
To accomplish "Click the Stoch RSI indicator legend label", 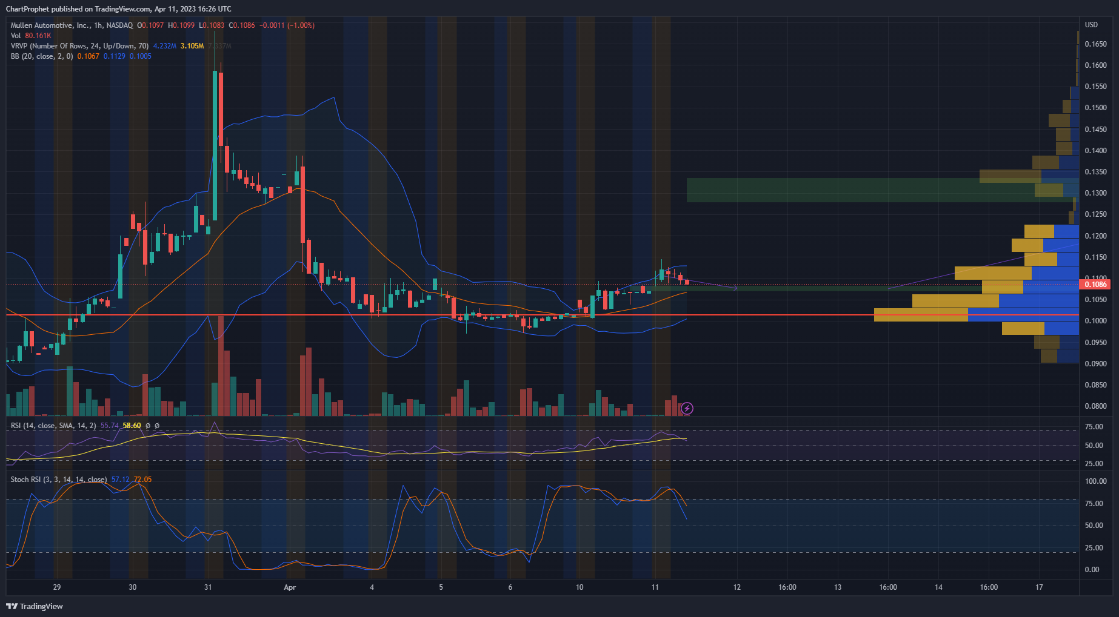I will click(x=59, y=480).
